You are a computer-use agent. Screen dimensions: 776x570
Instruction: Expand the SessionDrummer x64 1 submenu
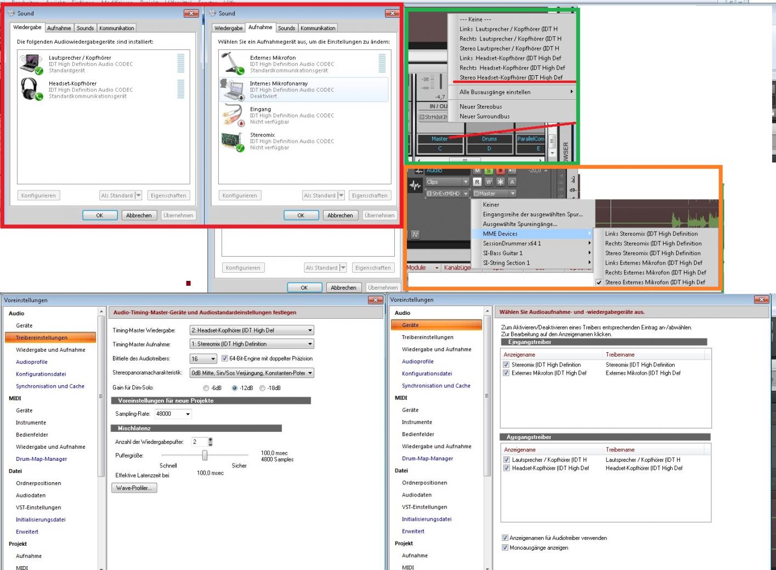(x=533, y=244)
